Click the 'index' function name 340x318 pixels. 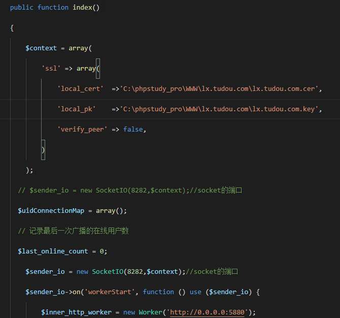pyautogui.click(x=82, y=8)
